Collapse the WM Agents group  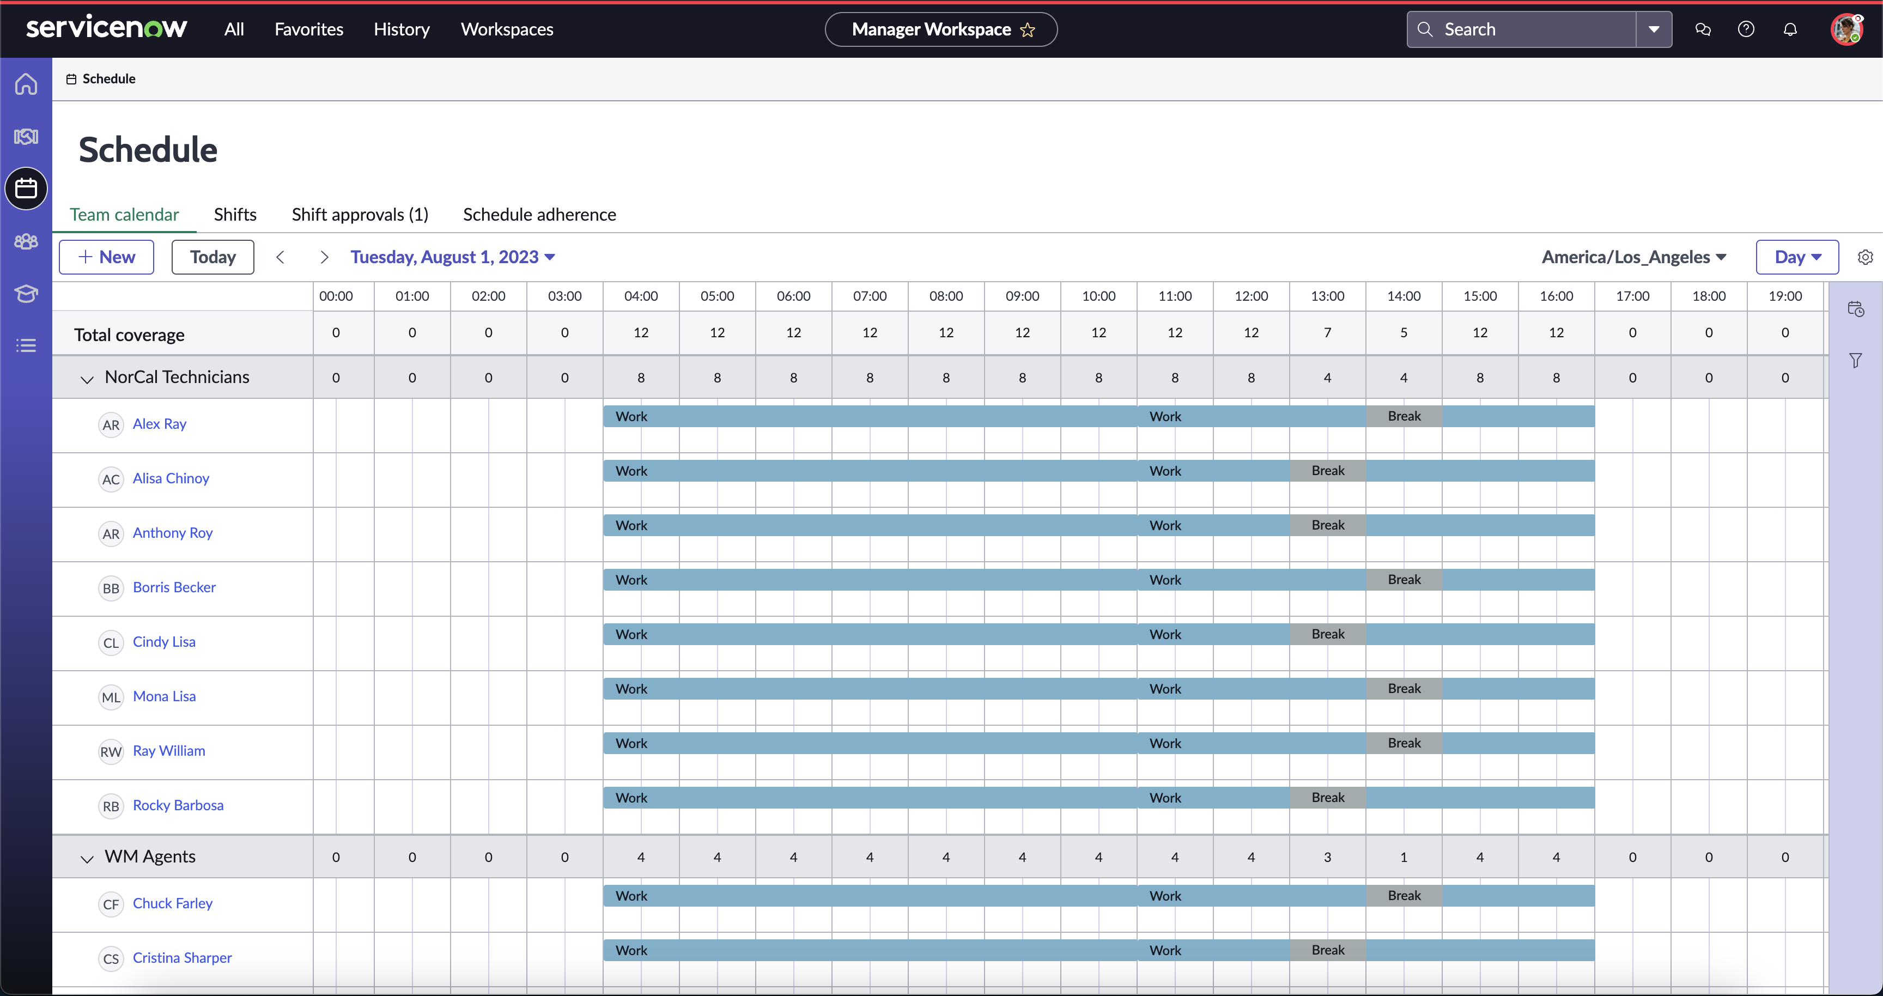pos(87,858)
